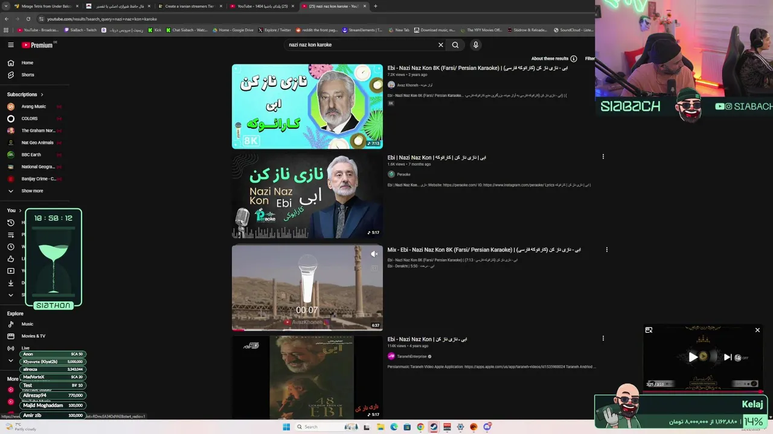This screenshot has height=434, width=773.
Task: Open more options for the Peraoke video
Action: point(603,157)
